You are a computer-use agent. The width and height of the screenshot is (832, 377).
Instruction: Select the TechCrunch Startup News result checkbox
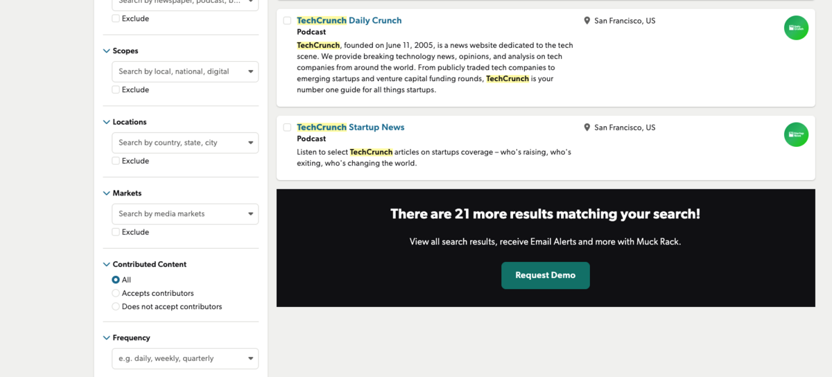pyautogui.click(x=287, y=128)
